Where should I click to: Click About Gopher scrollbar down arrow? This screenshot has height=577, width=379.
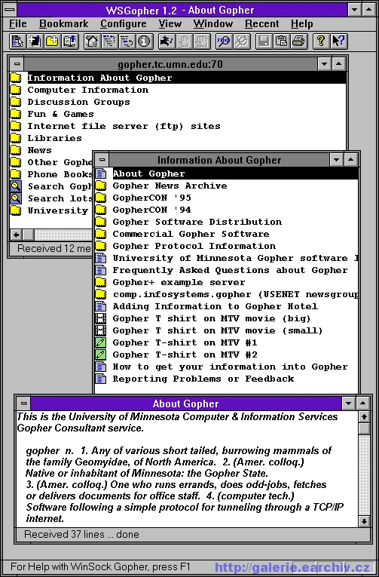(364, 521)
